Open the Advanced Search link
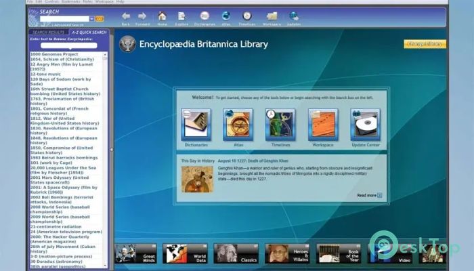The height and width of the screenshot is (271, 474). [x=68, y=25]
